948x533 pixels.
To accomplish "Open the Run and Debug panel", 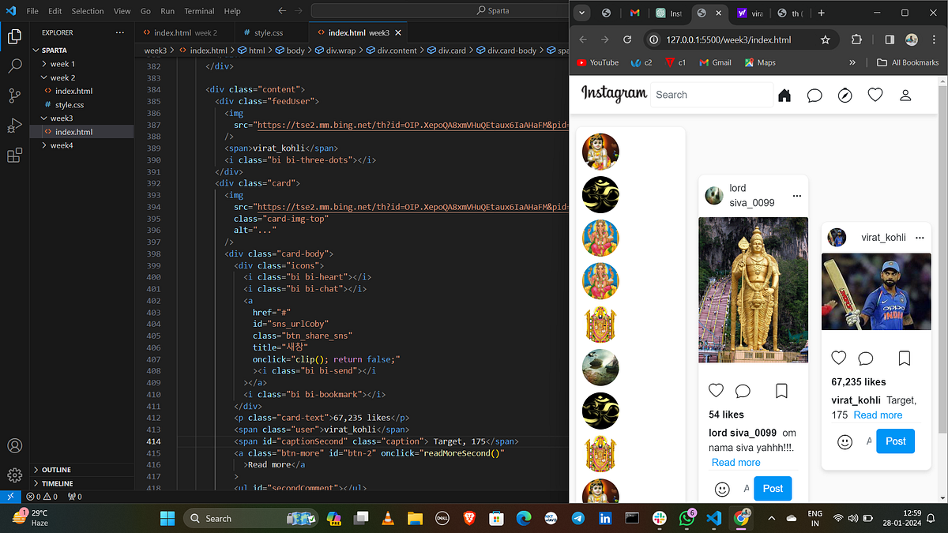I will click(x=14, y=125).
